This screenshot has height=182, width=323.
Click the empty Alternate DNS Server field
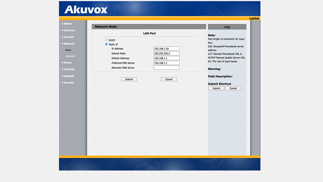[166, 68]
